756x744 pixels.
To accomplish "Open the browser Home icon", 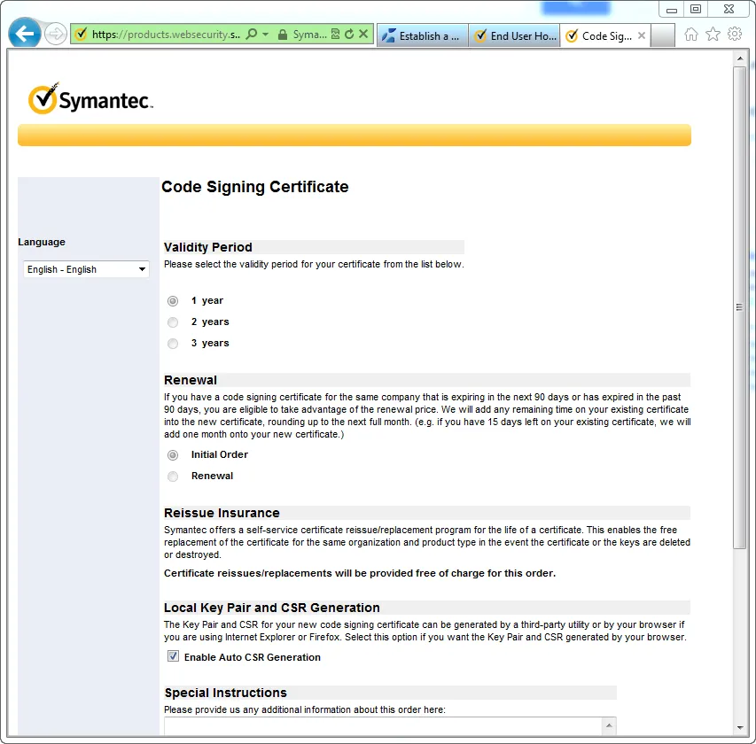I will pos(691,35).
